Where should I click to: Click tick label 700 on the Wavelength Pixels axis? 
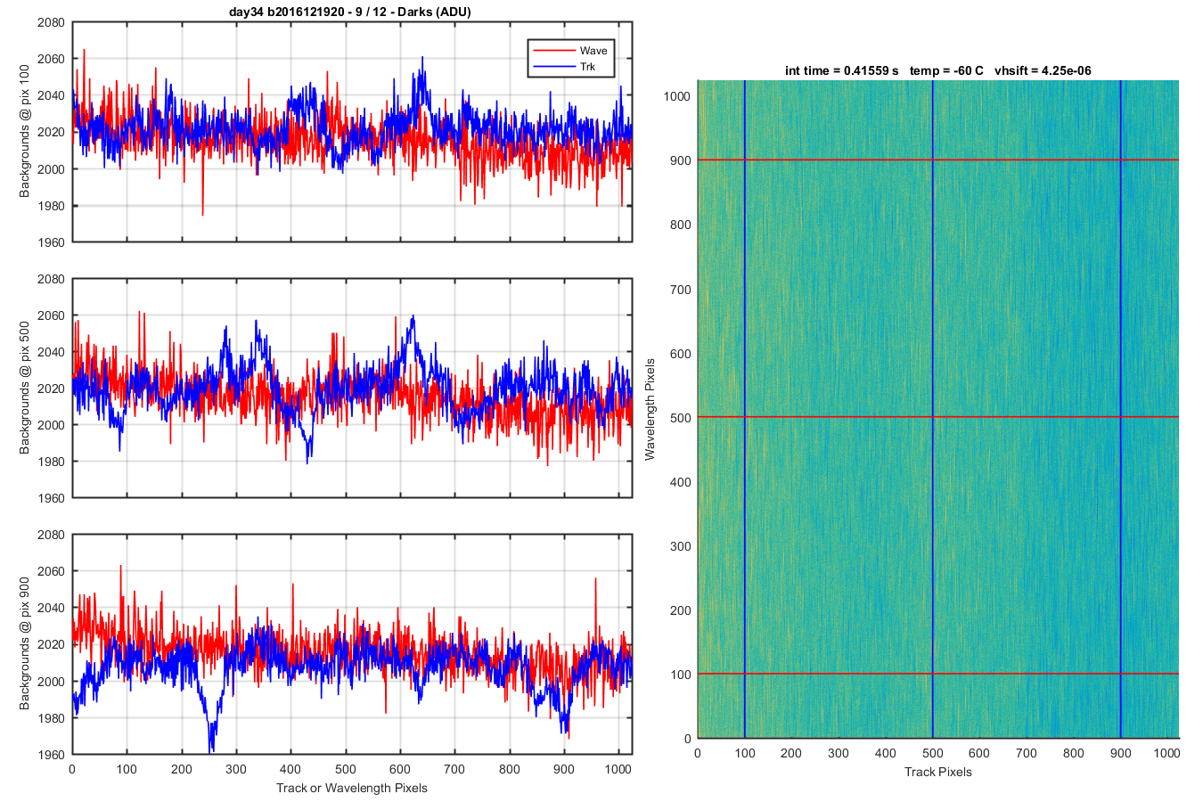click(681, 290)
